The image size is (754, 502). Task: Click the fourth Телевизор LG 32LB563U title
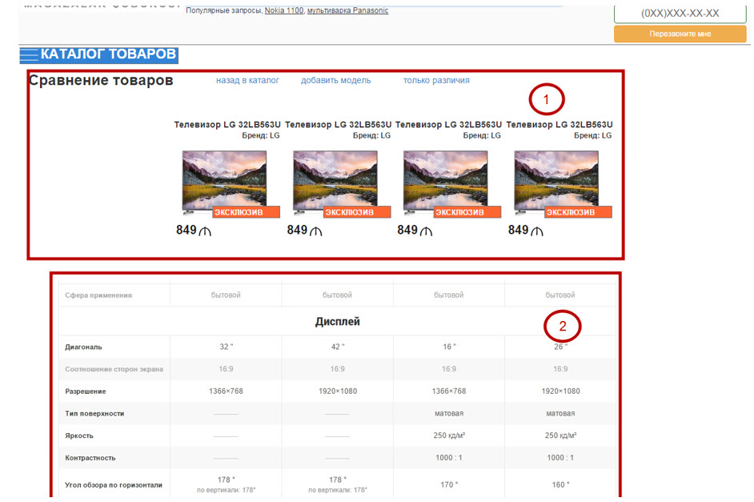pos(559,124)
